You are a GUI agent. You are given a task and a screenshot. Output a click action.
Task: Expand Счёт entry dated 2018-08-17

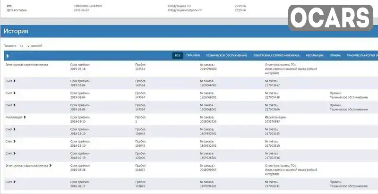(x=15, y=182)
